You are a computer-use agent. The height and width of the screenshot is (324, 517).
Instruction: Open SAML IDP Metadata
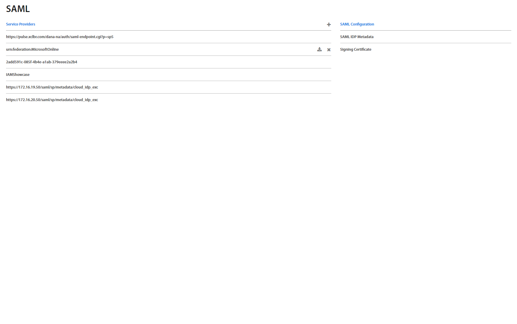point(356,37)
